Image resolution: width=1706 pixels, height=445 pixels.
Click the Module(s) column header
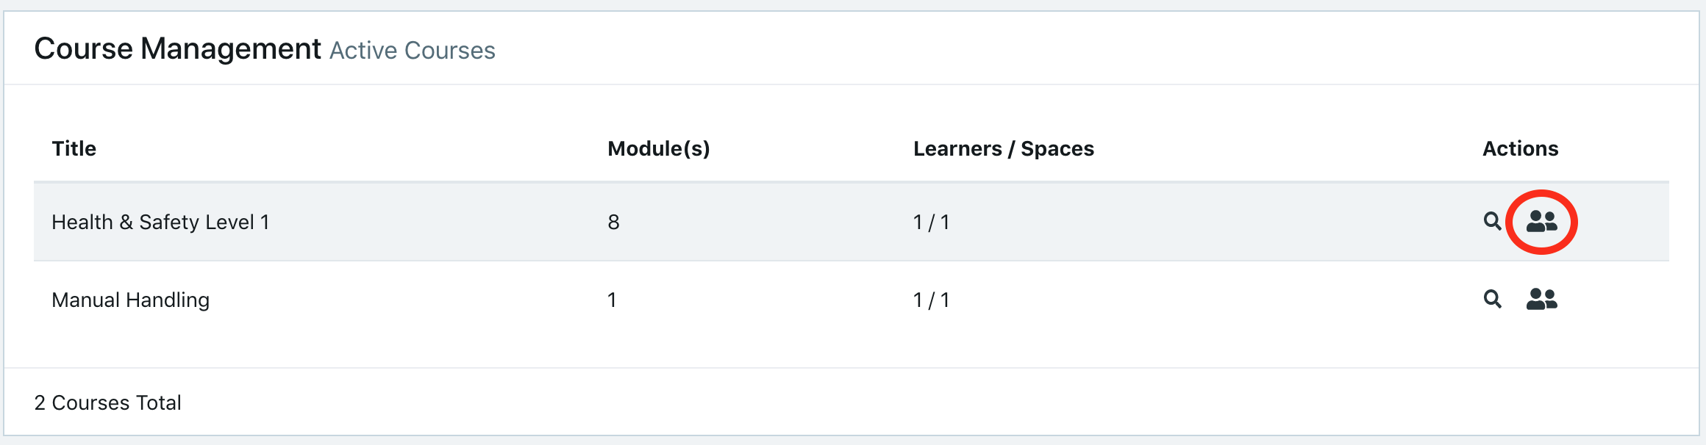[x=659, y=148]
